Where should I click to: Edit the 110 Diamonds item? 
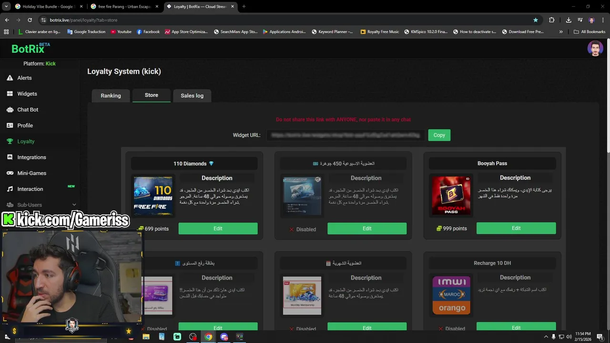218,229
